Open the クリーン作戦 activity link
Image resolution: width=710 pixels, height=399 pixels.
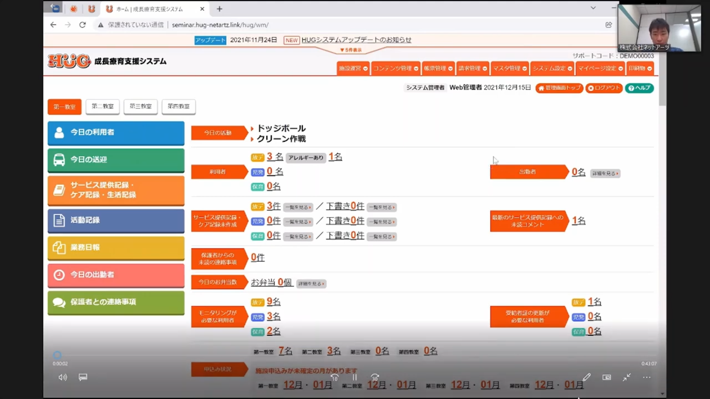point(281,139)
